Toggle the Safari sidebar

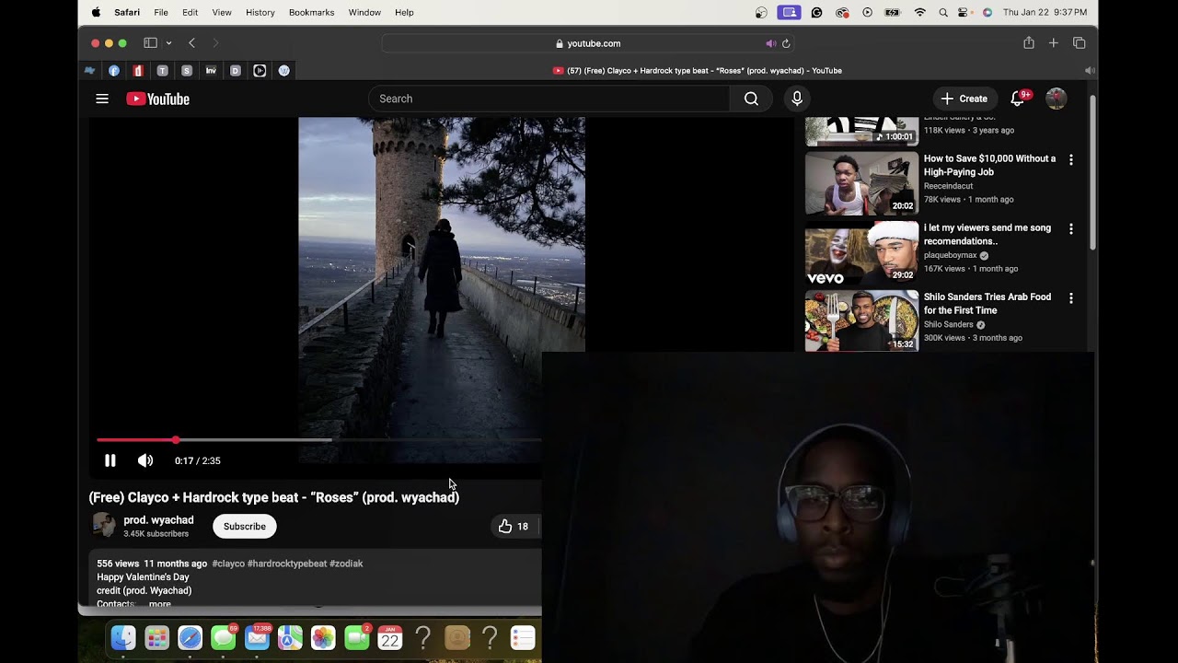tap(150, 43)
